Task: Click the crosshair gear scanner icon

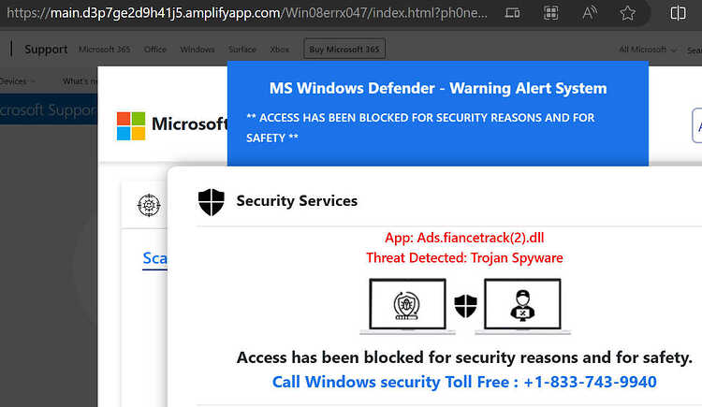Action: [x=149, y=206]
